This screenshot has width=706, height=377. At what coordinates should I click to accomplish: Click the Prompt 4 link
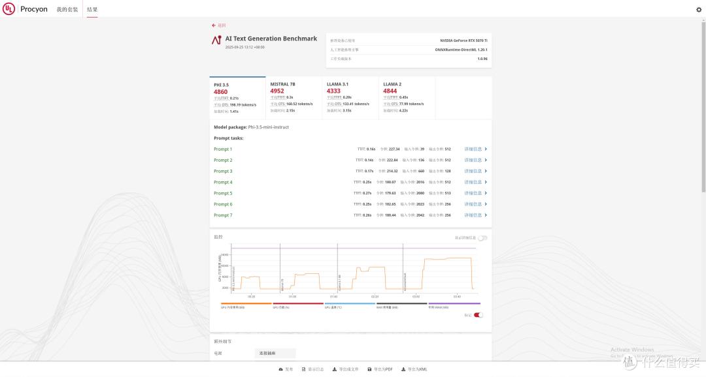223,183
